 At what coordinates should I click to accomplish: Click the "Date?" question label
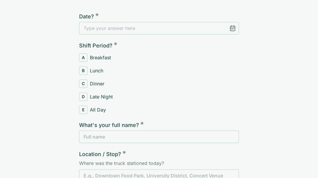point(87,17)
